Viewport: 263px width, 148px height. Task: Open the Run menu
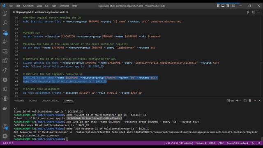[54, 6]
